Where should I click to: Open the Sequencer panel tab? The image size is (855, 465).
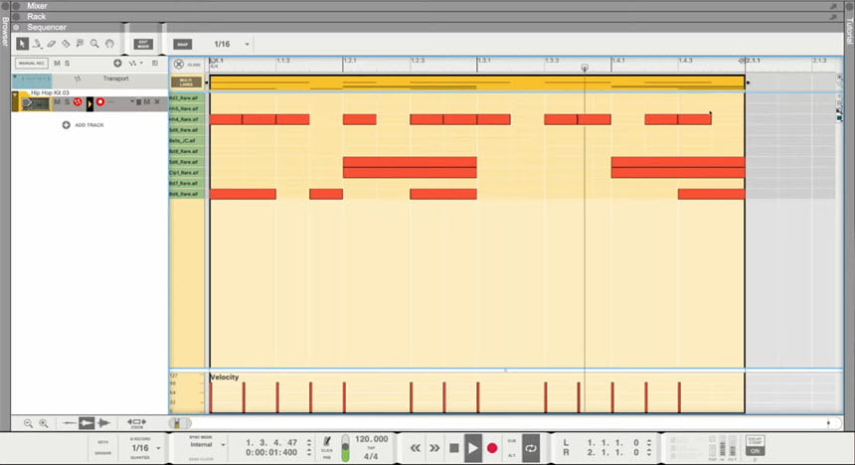click(x=47, y=27)
